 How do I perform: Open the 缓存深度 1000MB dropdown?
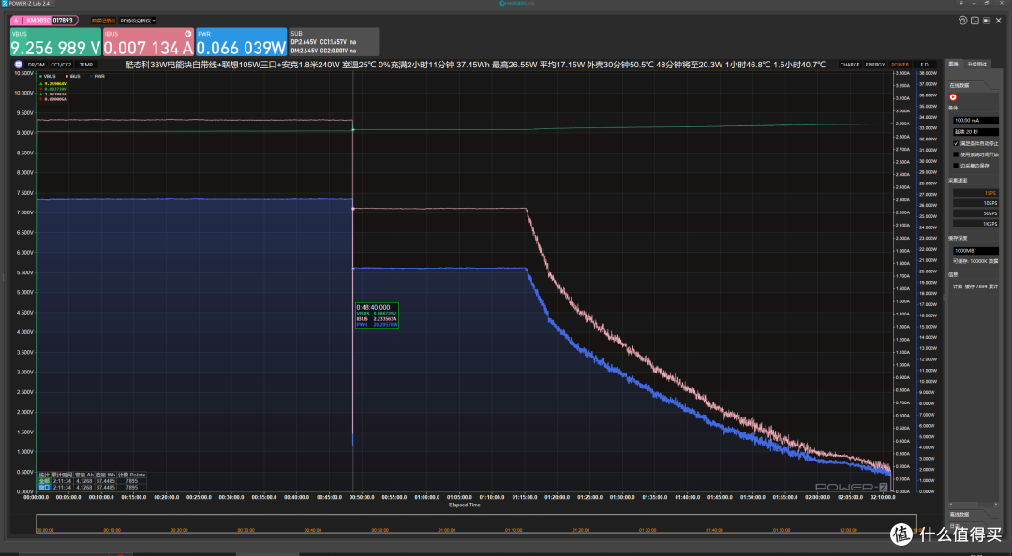975,250
